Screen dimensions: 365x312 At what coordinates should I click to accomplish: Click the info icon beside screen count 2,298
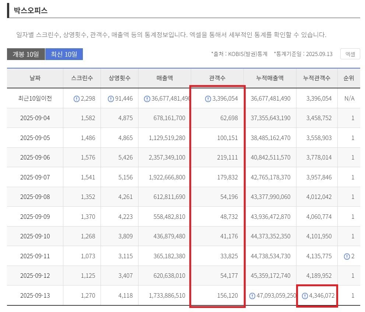pos(77,99)
